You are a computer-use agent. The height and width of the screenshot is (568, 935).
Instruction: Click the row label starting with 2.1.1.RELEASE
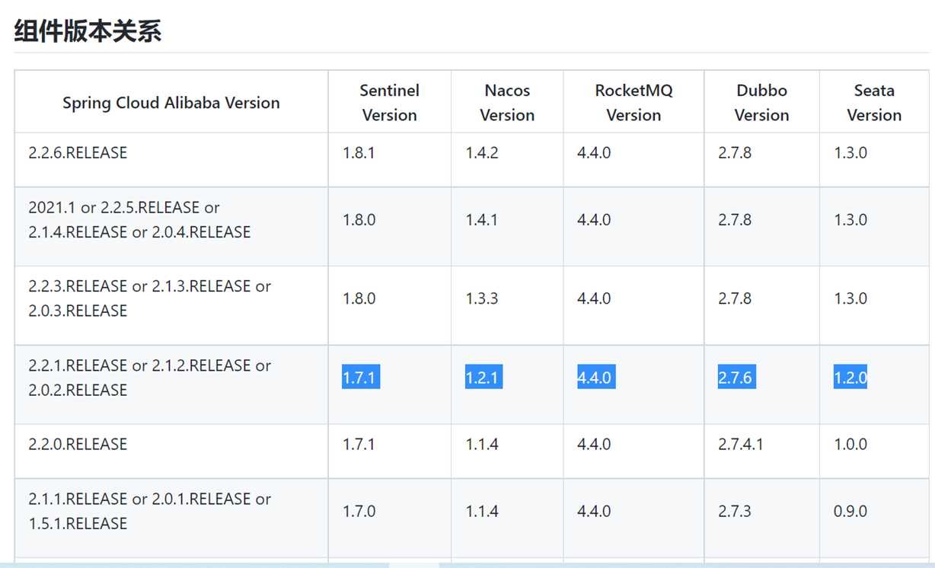pyautogui.click(x=149, y=512)
